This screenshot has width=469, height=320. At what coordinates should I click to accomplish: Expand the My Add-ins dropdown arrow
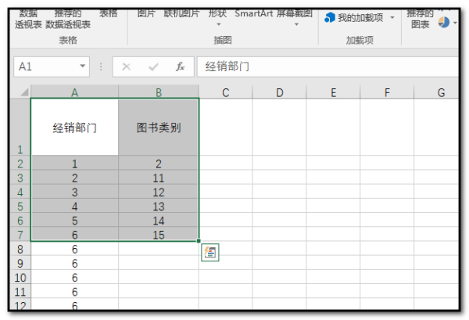coord(392,18)
